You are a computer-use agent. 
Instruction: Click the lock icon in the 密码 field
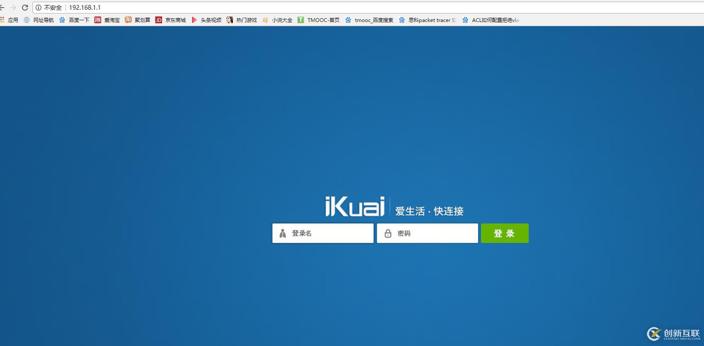point(388,233)
